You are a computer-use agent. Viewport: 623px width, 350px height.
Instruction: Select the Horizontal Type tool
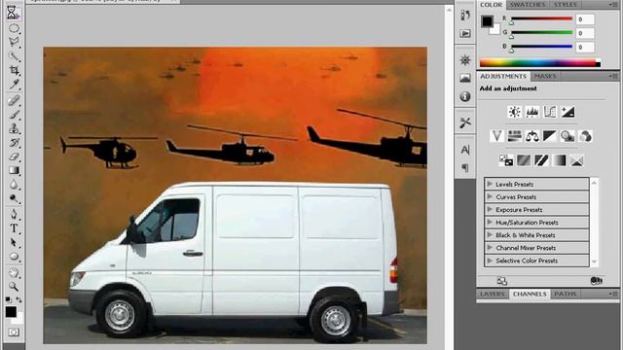click(x=14, y=228)
